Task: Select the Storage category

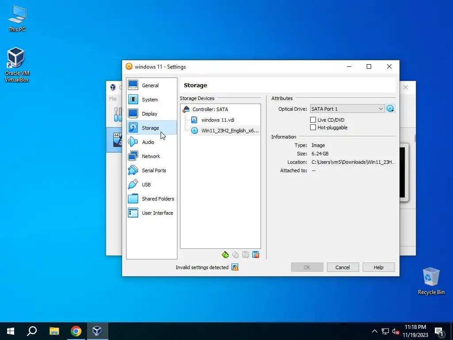Action: tap(151, 128)
